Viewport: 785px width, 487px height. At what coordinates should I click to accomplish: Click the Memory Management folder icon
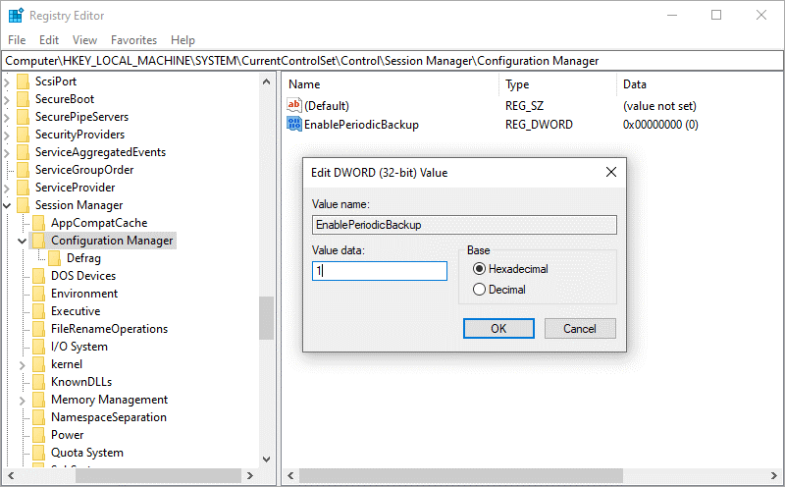tap(38, 400)
